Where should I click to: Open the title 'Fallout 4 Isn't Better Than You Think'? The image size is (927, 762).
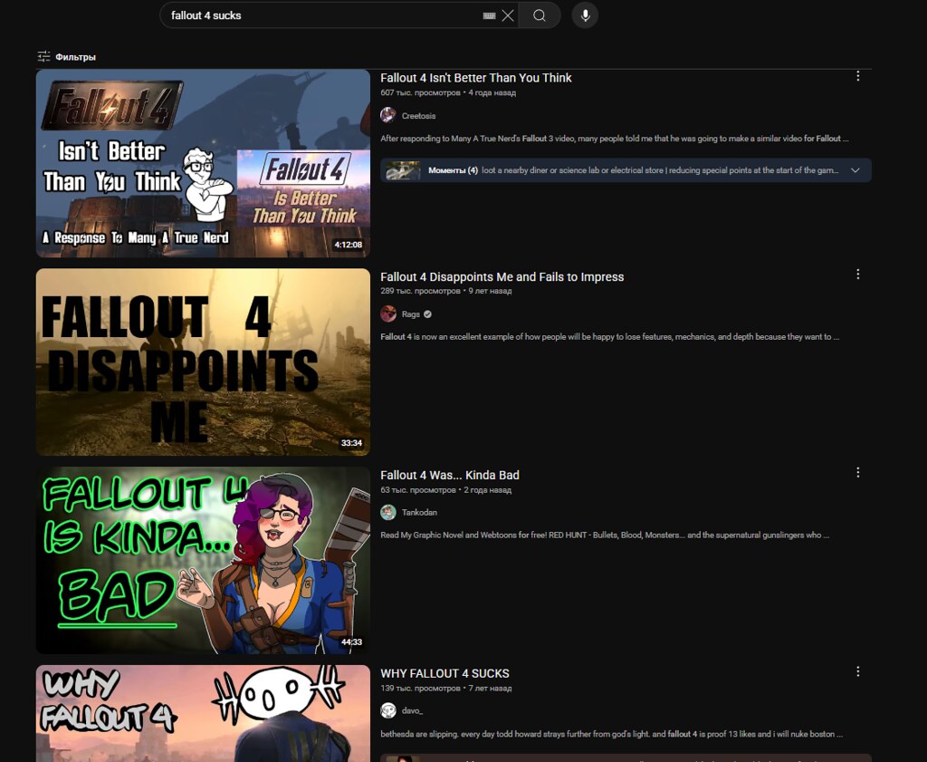click(476, 78)
